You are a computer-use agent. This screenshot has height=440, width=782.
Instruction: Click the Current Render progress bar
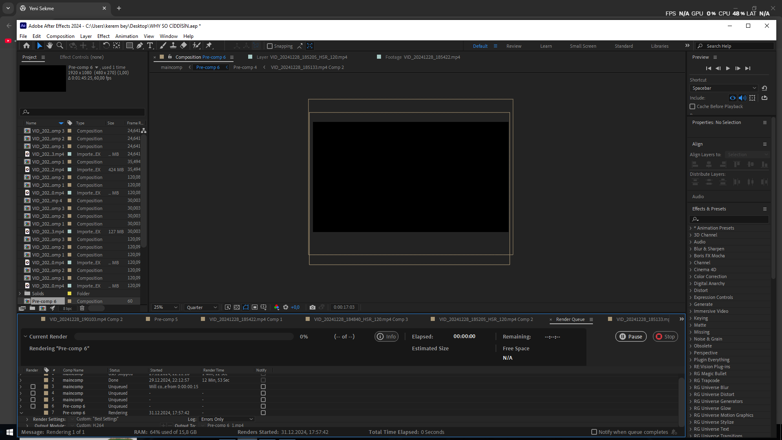184,336
